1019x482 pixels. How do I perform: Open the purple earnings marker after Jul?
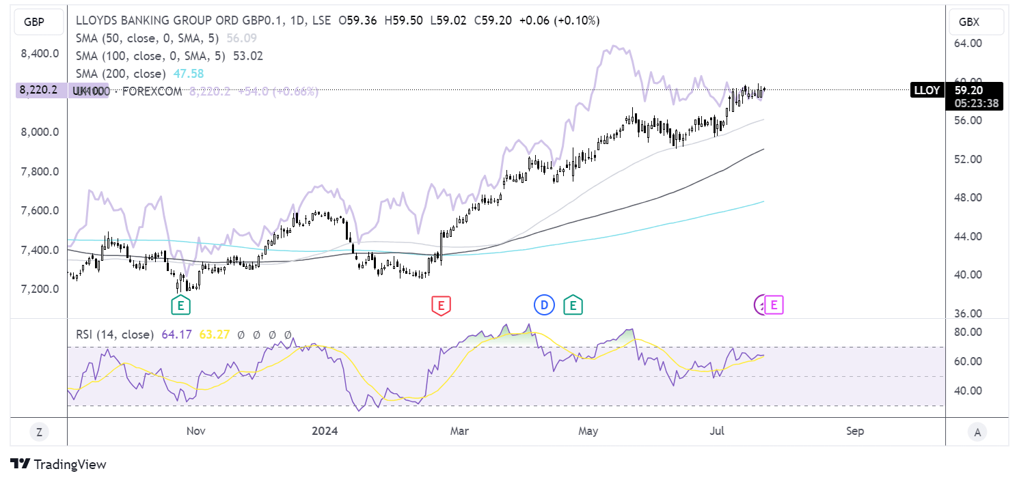point(774,305)
